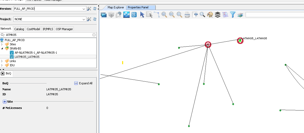Toggle the Expand All checkbox
304x133 pixels.
pos(76,83)
